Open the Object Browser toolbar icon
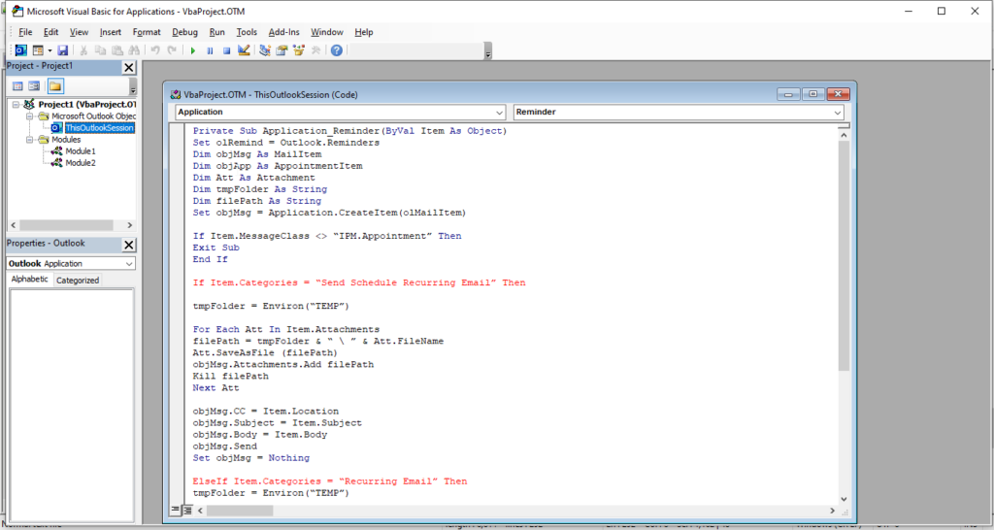The height and width of the screenshot is (530, 994). (300, 50)
